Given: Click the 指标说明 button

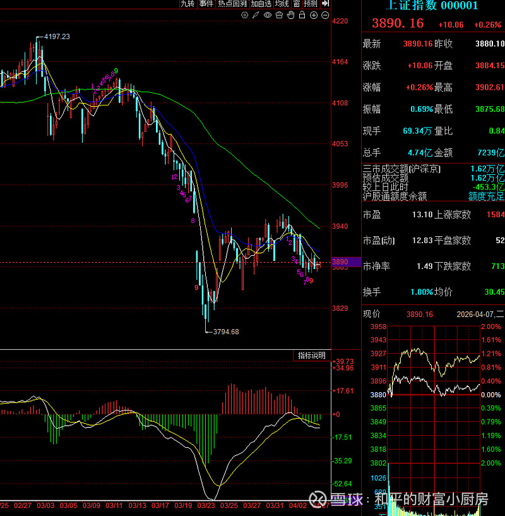Looking at the screenshot, I should [x=312, y=356].
